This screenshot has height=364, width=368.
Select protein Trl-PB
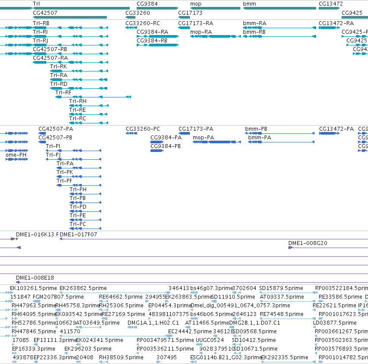(x=77, y=198)
